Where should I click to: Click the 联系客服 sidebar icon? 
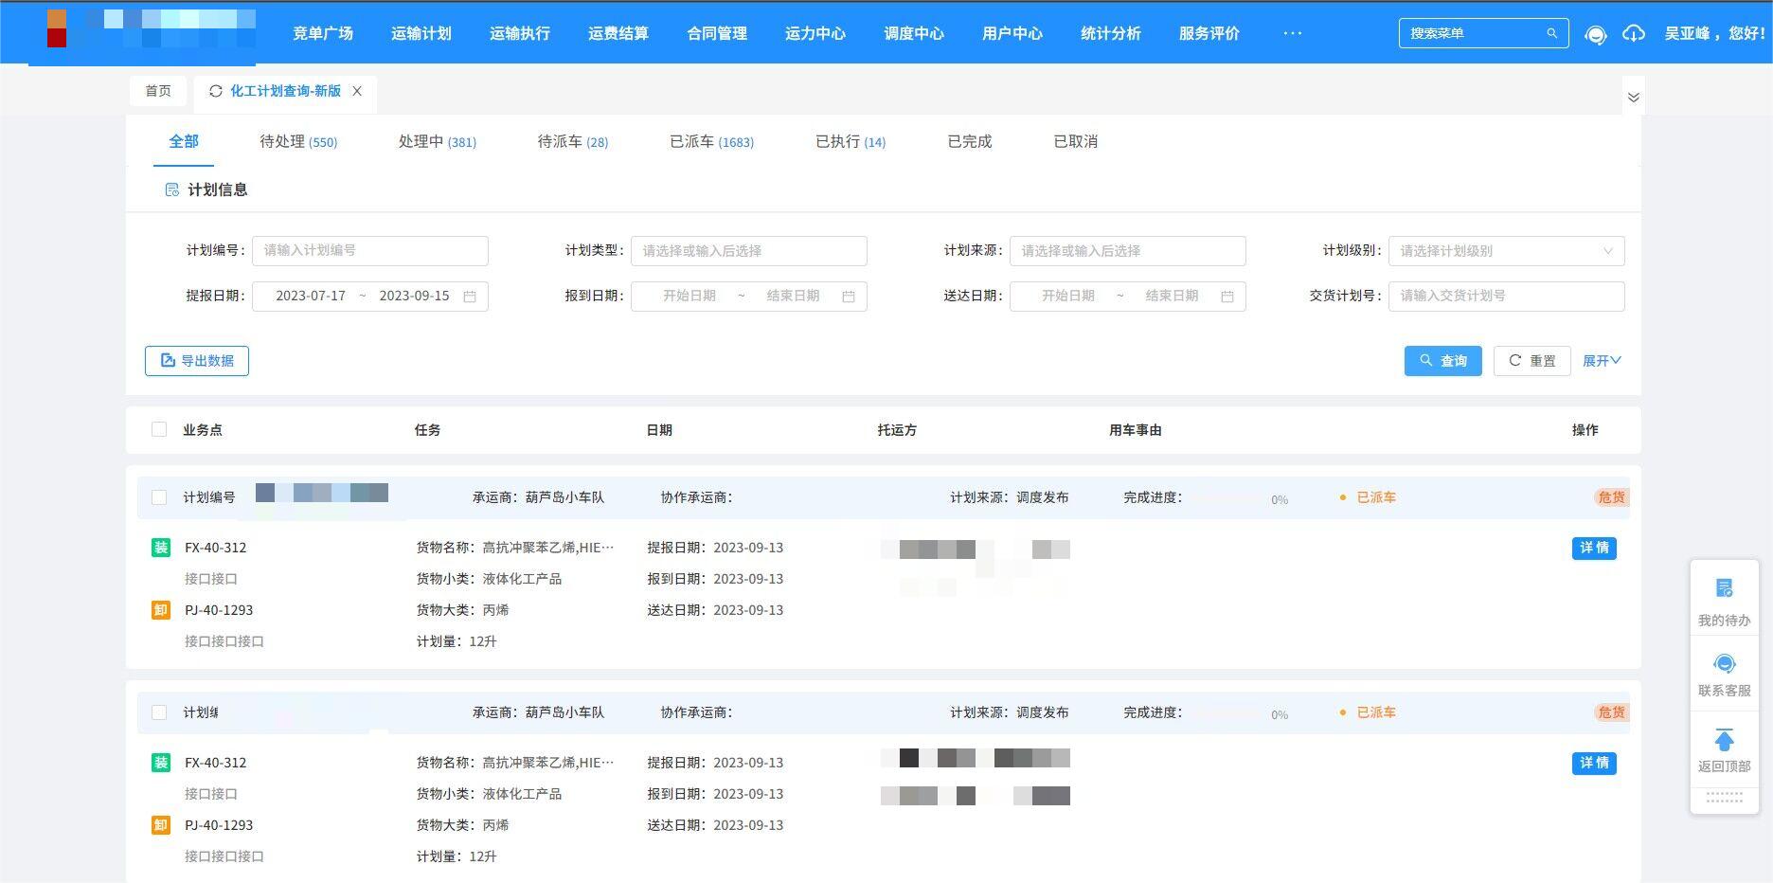1725,663
